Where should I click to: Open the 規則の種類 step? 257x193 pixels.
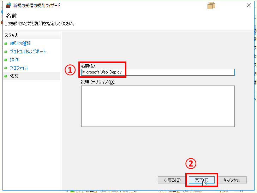[x=20, y=43]
